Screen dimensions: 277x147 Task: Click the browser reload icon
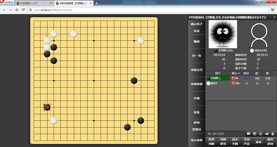click(x=17, y=10)
